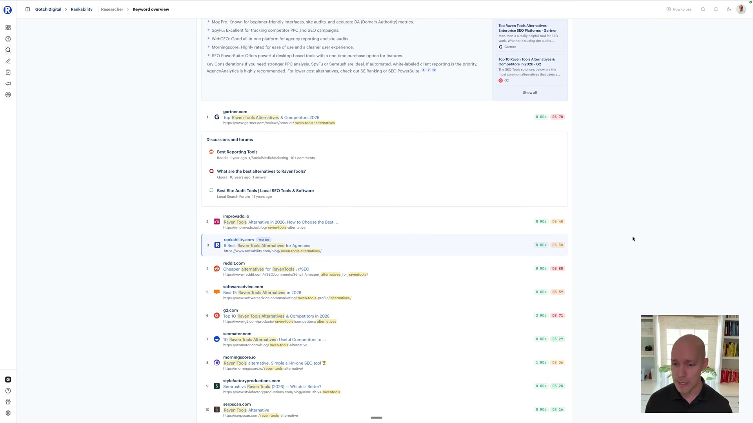Click the Your site badge
This screenshot has height=423, width=753.
(264, 240)
